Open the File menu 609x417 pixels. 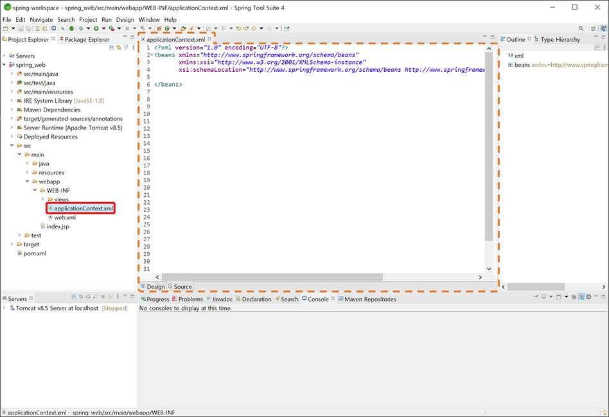[x=6, y=19]
